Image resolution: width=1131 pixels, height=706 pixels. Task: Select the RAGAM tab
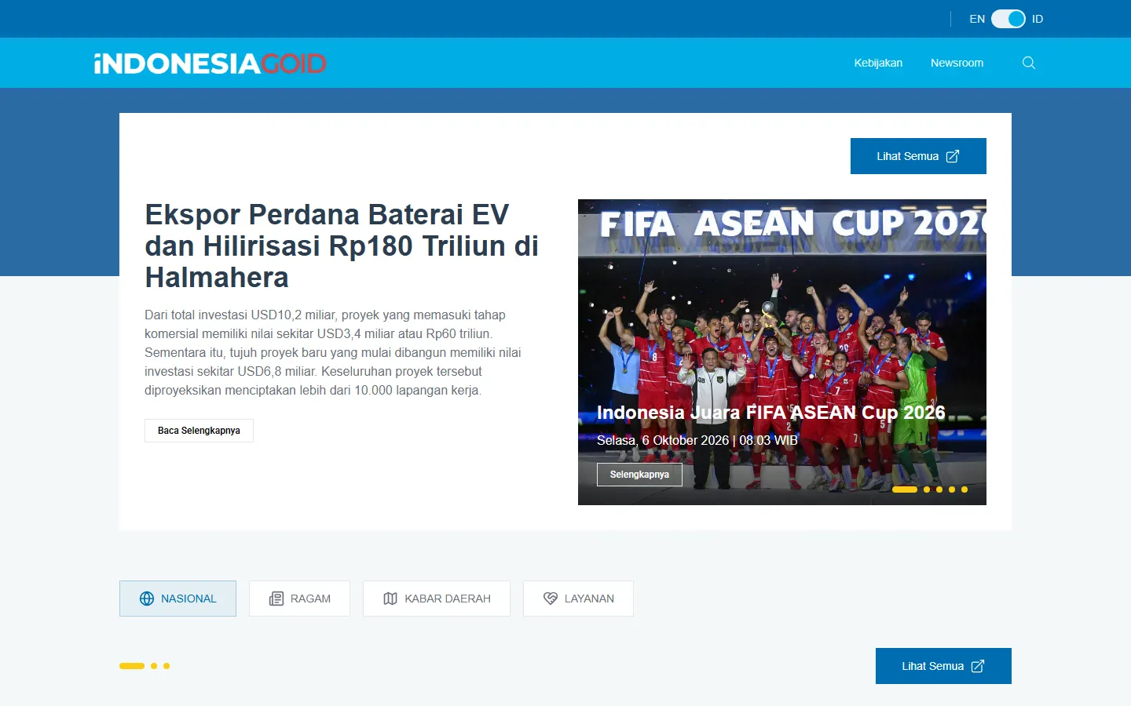299,599
